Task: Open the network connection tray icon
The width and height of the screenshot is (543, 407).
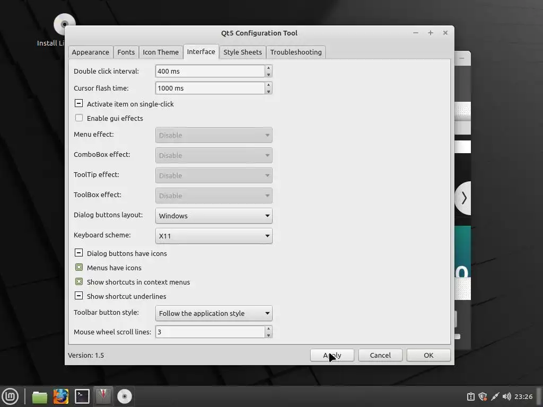Action: [x=495, y=396]
